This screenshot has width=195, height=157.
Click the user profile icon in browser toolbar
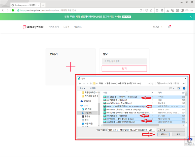pyautogui.click(x=187, y=10)
